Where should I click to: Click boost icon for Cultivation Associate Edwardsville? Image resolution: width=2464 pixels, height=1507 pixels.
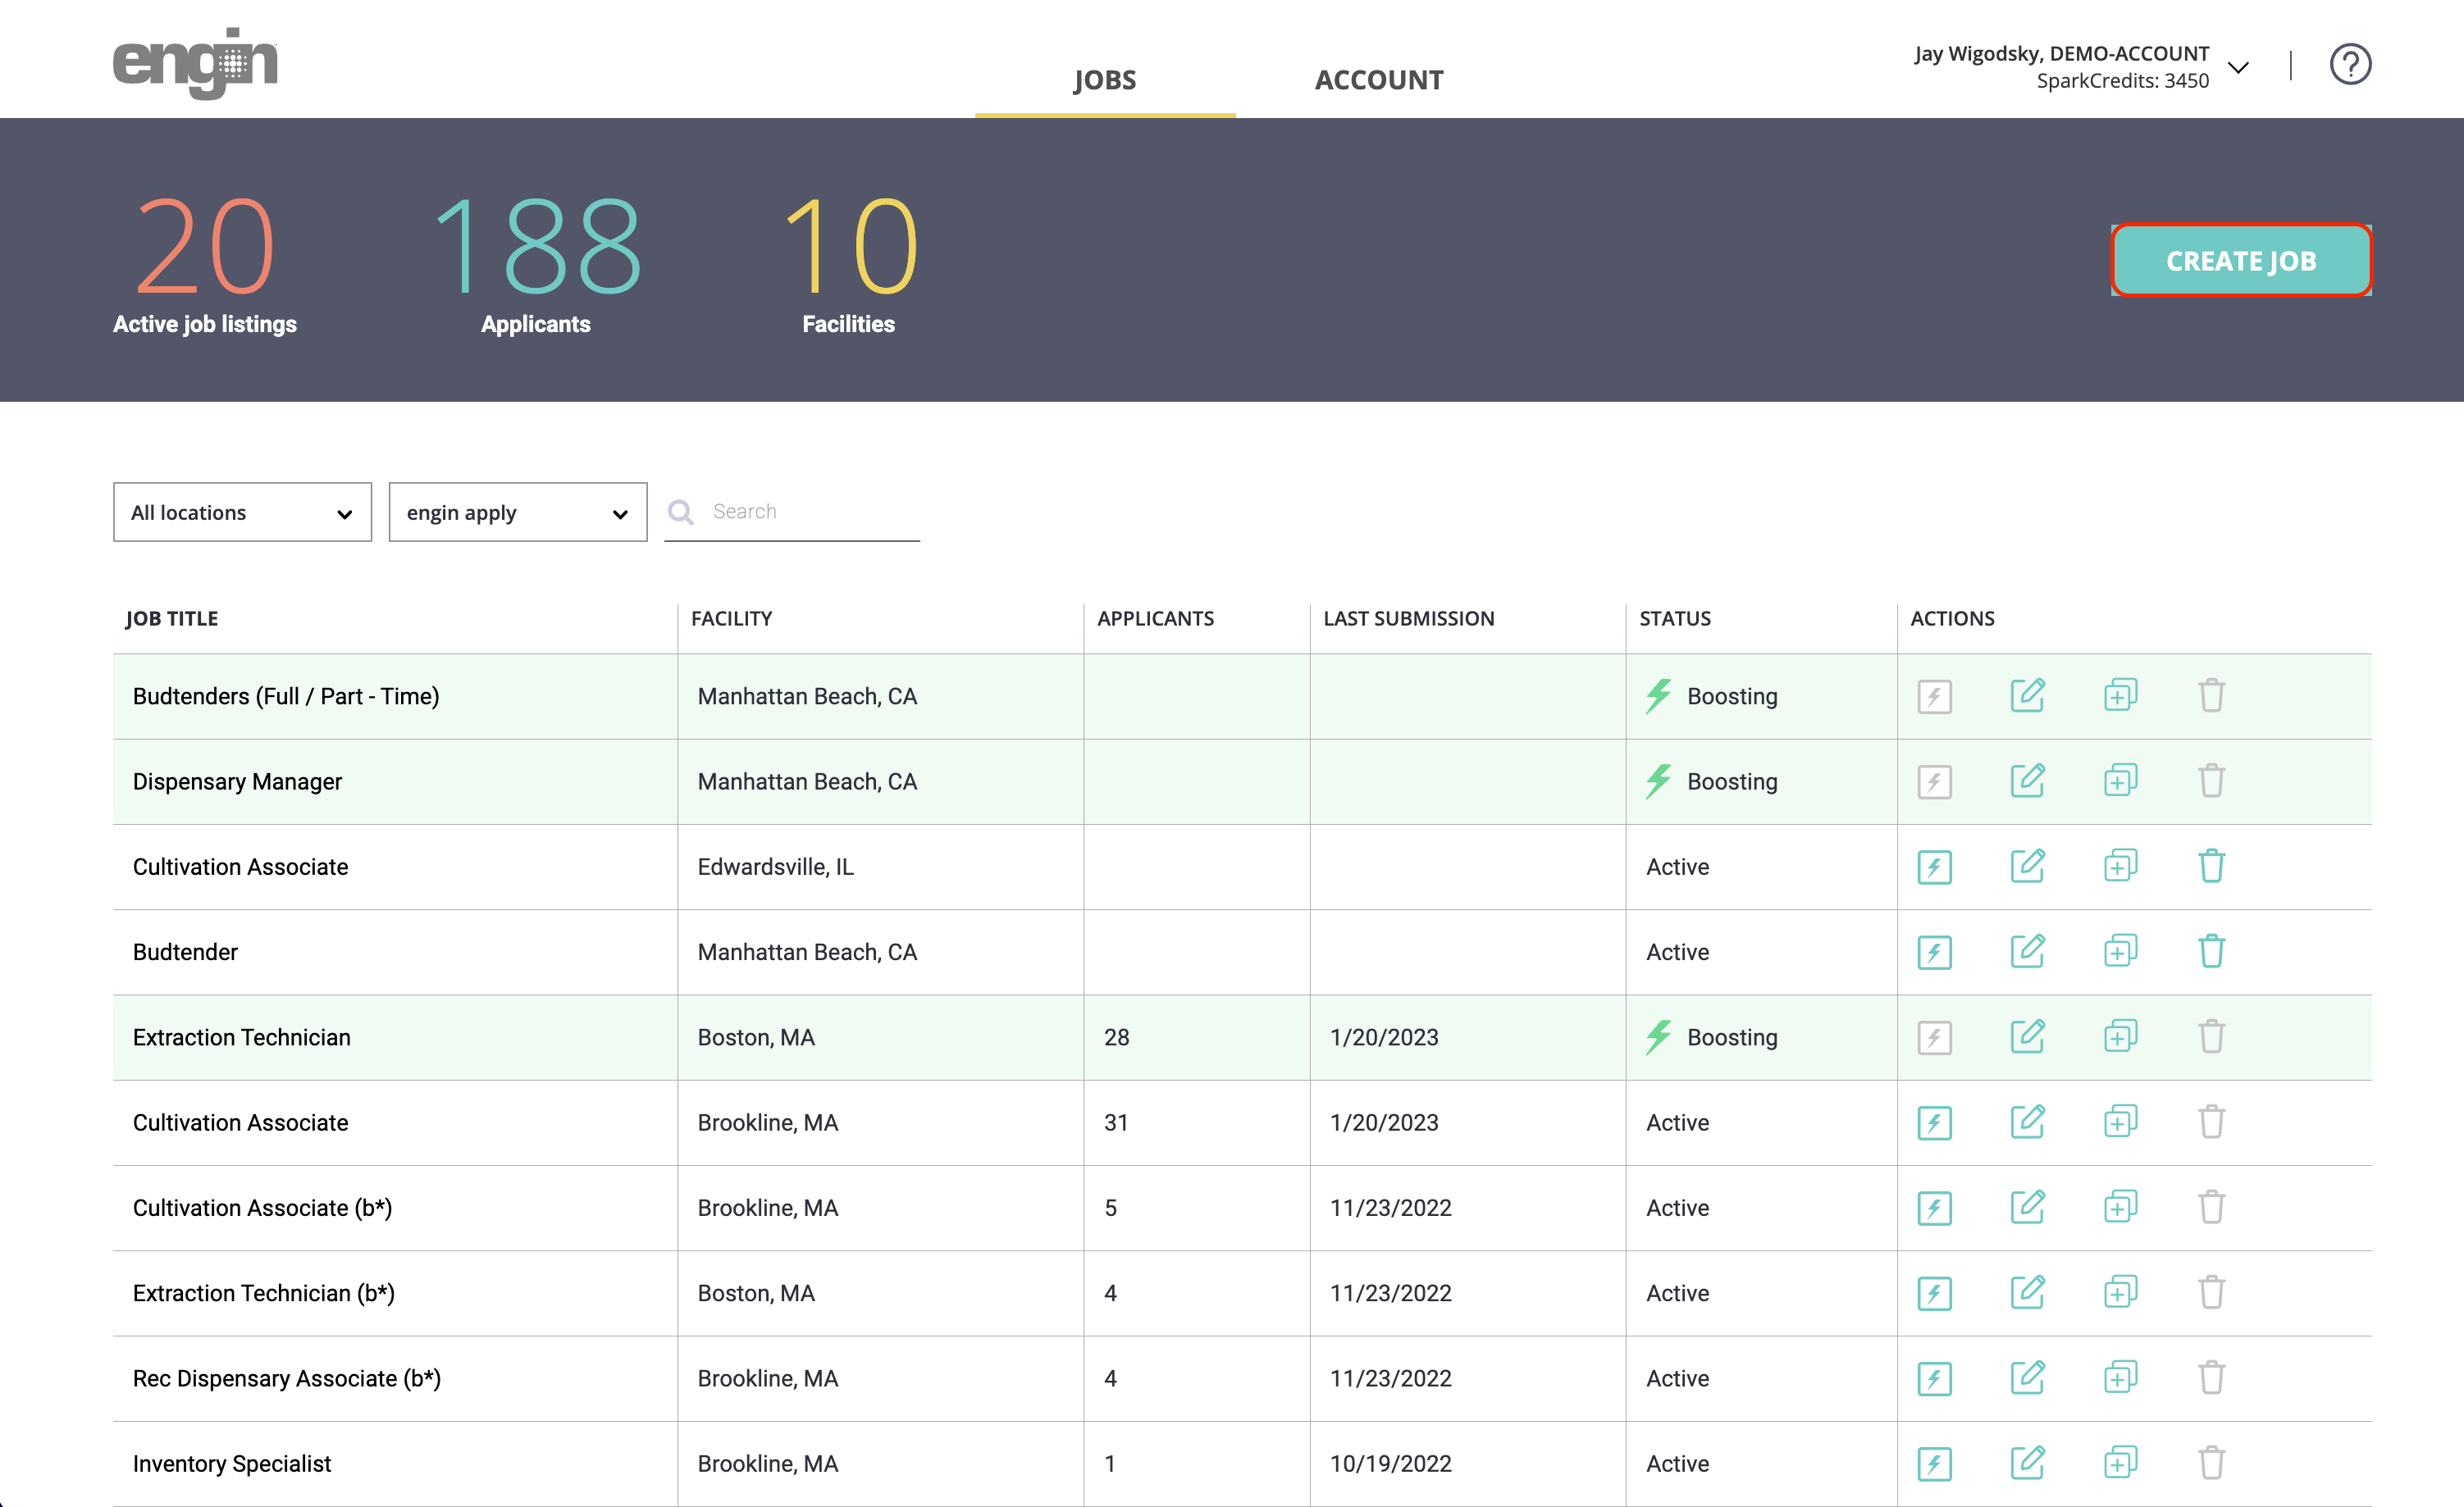coord(1934,867)
